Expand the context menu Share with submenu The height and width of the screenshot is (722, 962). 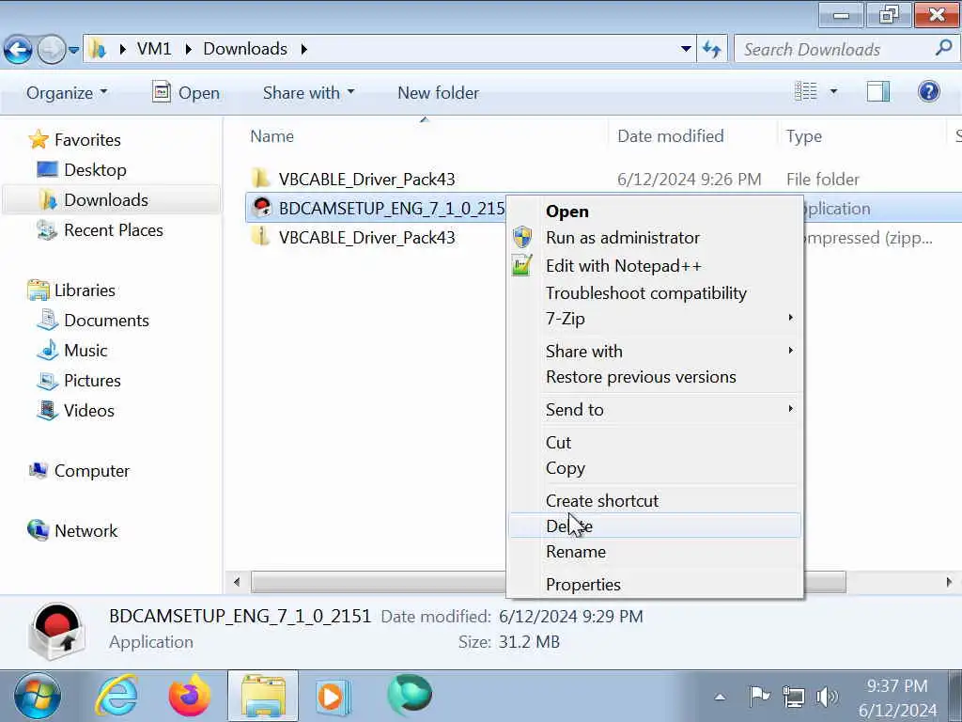(x=655, y=352)
